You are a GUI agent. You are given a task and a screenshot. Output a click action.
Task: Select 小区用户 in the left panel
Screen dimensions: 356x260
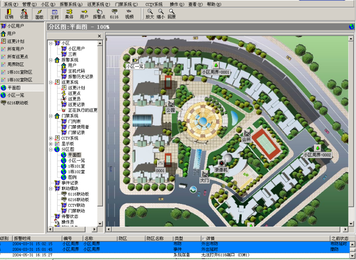12,26
